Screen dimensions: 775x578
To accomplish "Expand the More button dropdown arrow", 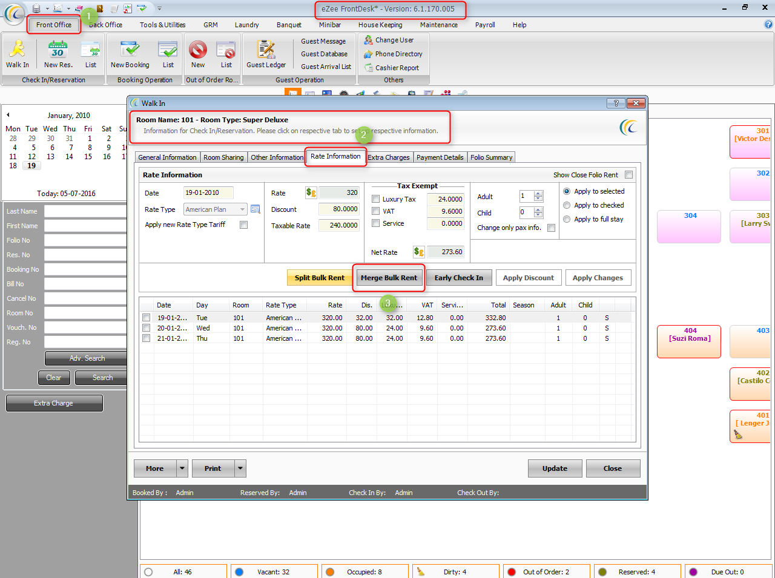I will click(x=182, y=468).
